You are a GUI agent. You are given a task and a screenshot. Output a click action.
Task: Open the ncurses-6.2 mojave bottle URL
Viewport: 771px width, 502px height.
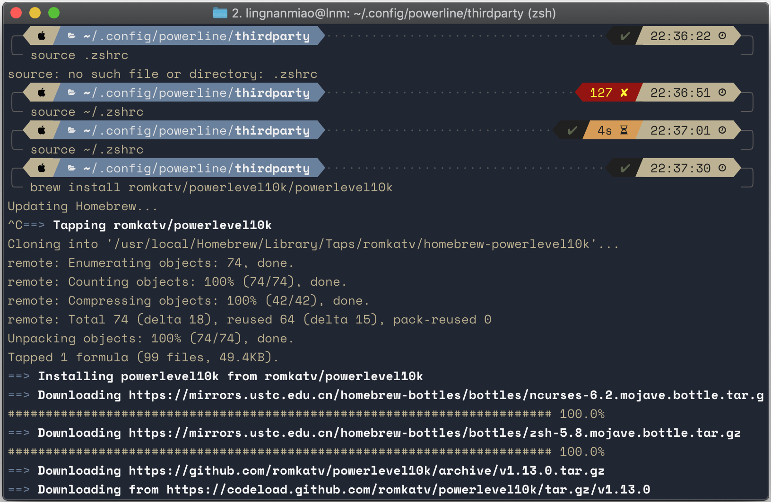(446, 395)
